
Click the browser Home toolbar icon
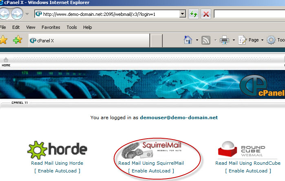(x=188, y=40)
